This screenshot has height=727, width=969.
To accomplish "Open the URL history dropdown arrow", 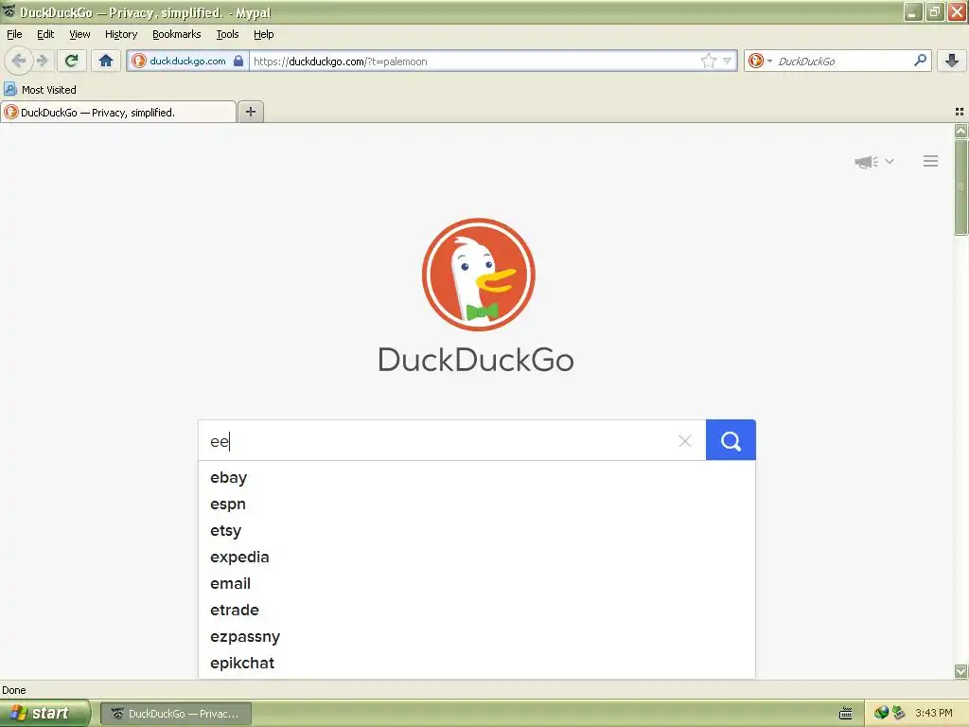I will 728,61.
